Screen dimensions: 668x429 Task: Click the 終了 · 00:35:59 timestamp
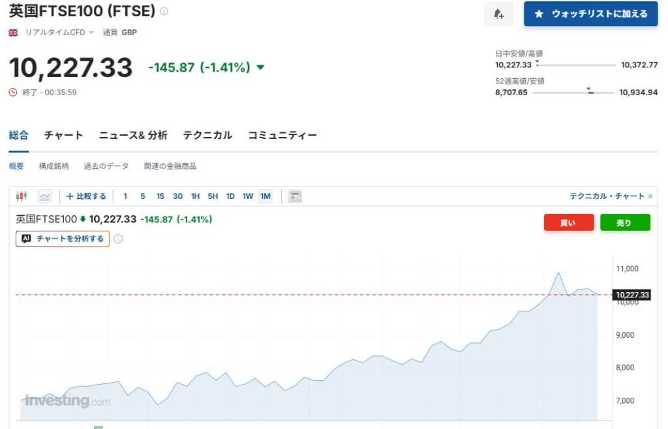tap(50, 93)
